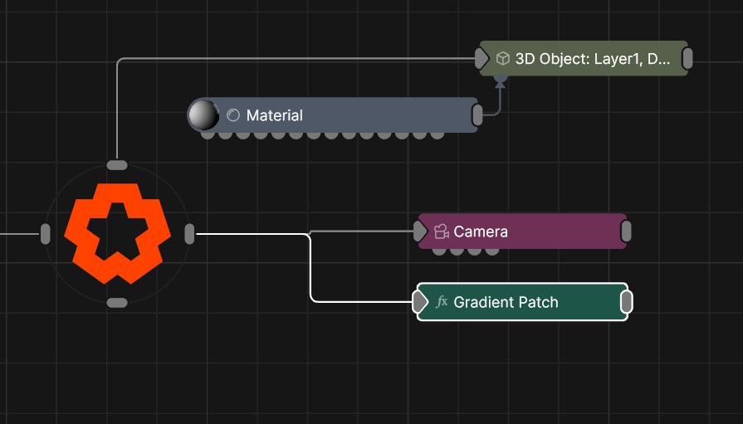Click the output port of Camera node

coord(626,231)
